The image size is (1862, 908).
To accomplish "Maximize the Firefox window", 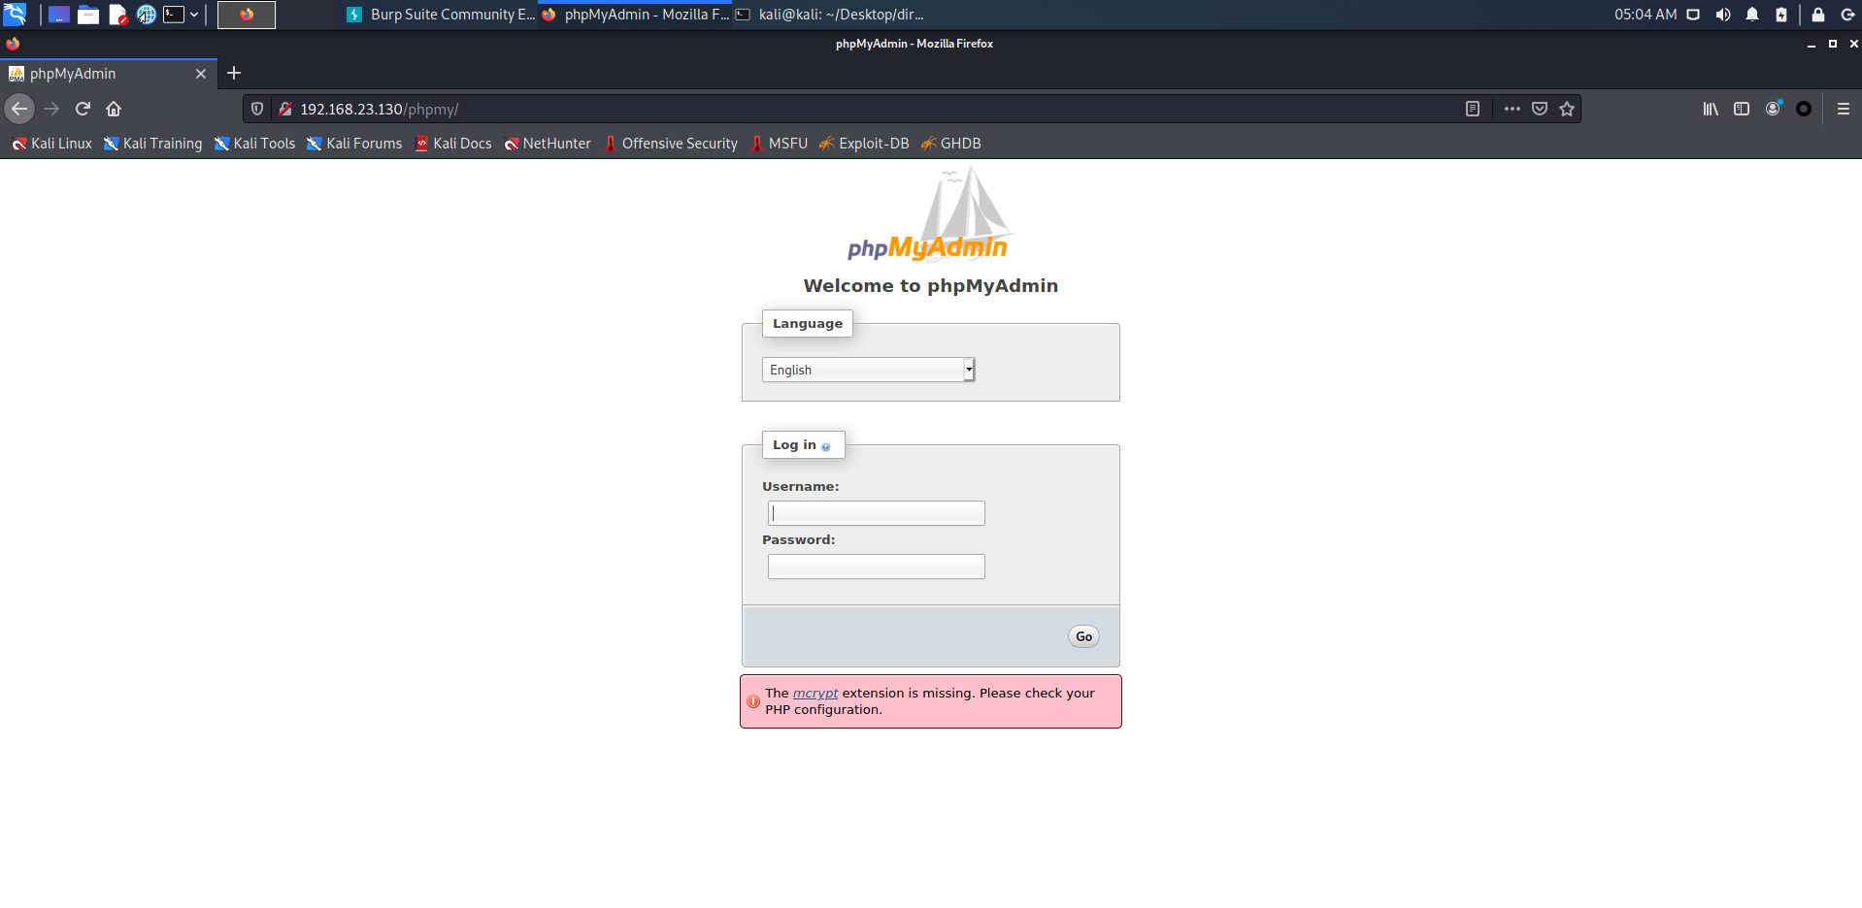I will coord(1833,44).
